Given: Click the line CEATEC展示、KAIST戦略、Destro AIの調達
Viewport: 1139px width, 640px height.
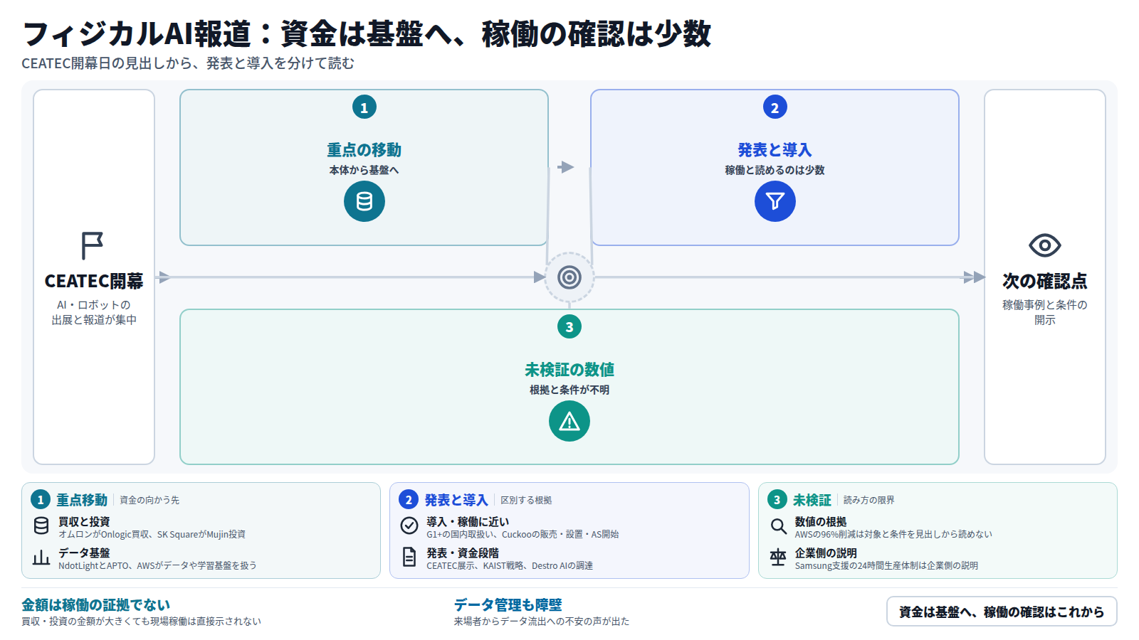Looking at the screenshot, I should 510,565.
